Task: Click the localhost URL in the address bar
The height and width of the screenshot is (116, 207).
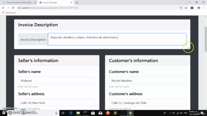Action: [49, 8]
